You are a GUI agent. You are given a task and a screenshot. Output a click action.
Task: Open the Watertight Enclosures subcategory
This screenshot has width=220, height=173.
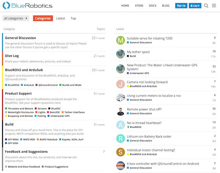click(x=22, y=112)
